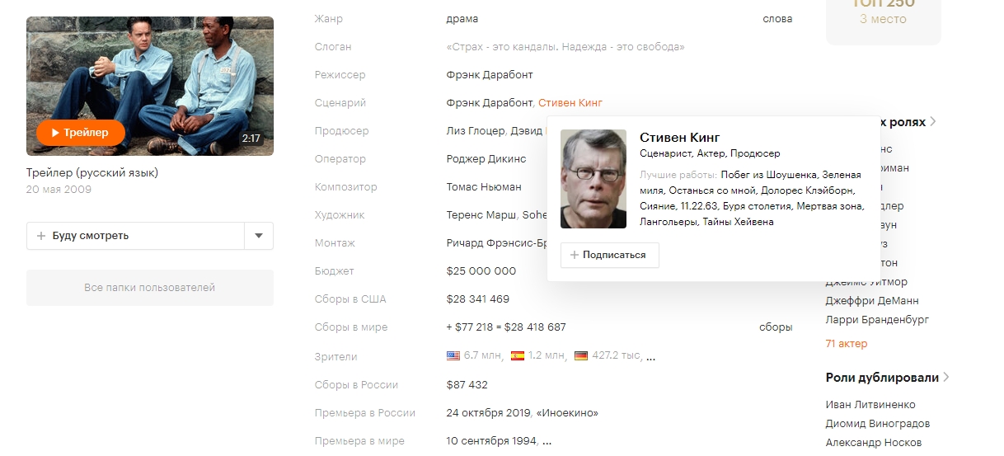Expand world premiere dates ellipsis

[547, 442]
